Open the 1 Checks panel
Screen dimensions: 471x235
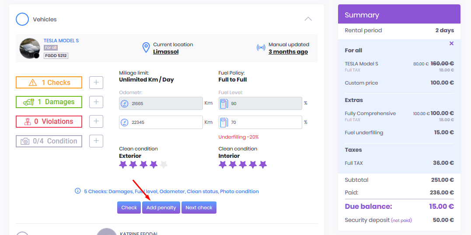(x=49, y=83)
